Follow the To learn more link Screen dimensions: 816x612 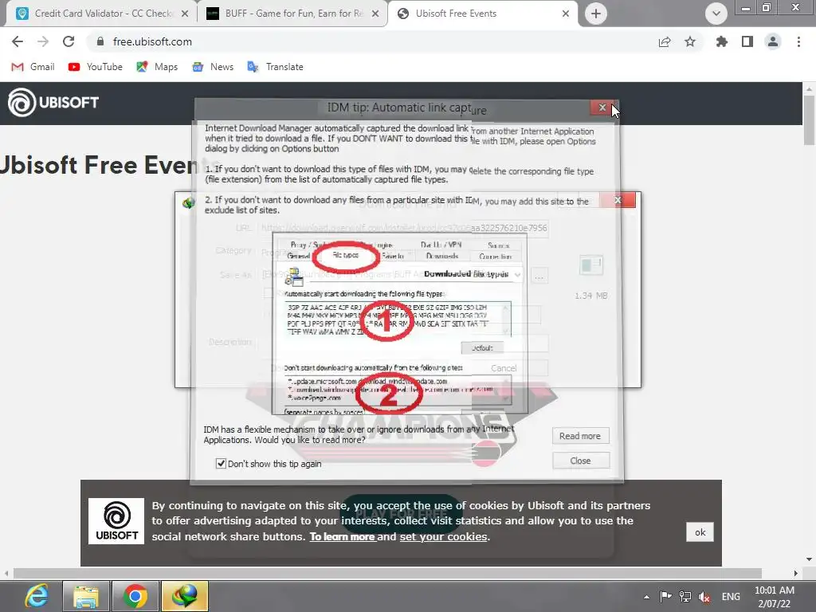pos(342,536)
